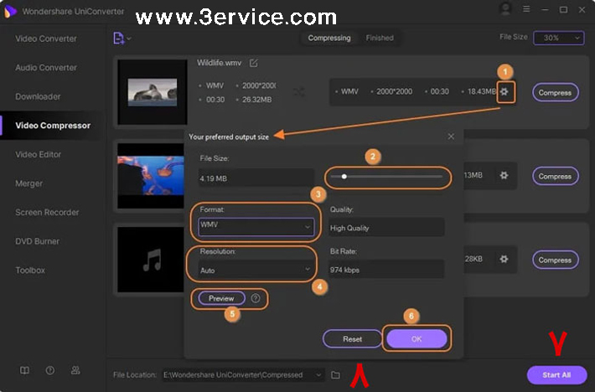This screenshot has width=595, height=392.
Task: Open the File Location path dropdown
Action: pos(318,375)
